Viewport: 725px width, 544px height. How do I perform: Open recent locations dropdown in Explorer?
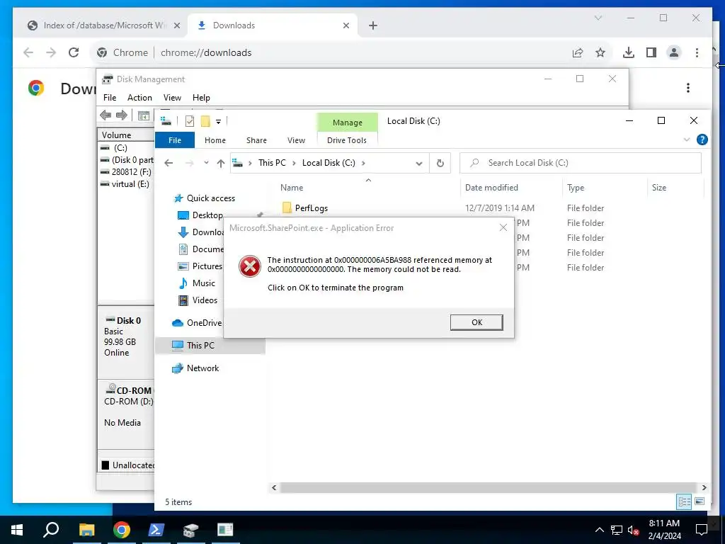(206, 163)
